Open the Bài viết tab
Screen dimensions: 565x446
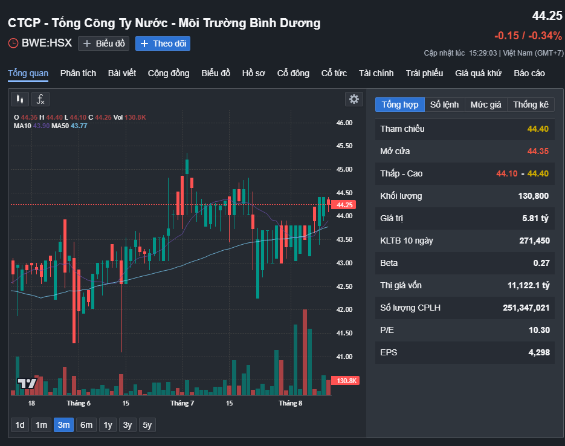122,74
